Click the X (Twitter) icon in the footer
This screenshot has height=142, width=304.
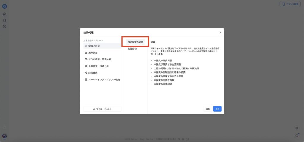point(179,139)
